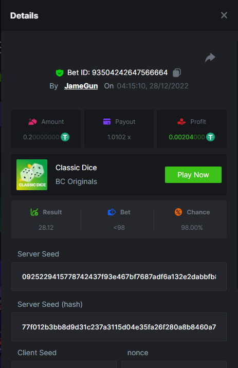Click the pink Amount chips icon
This screenshot has height=368, width=238.
32,122
